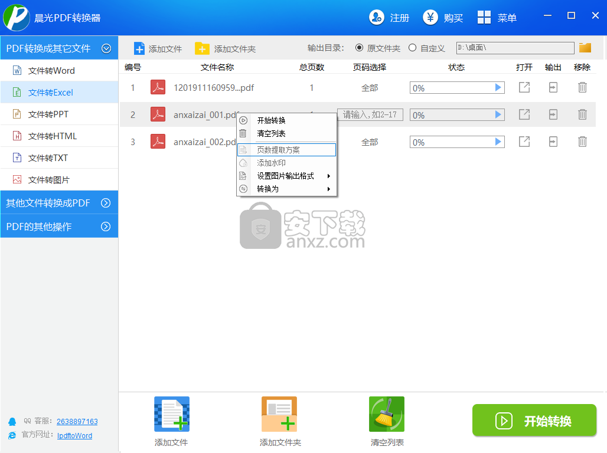
Task: Click 全部 page selection for 1201911160959...pdf
Action: point(370,88)
